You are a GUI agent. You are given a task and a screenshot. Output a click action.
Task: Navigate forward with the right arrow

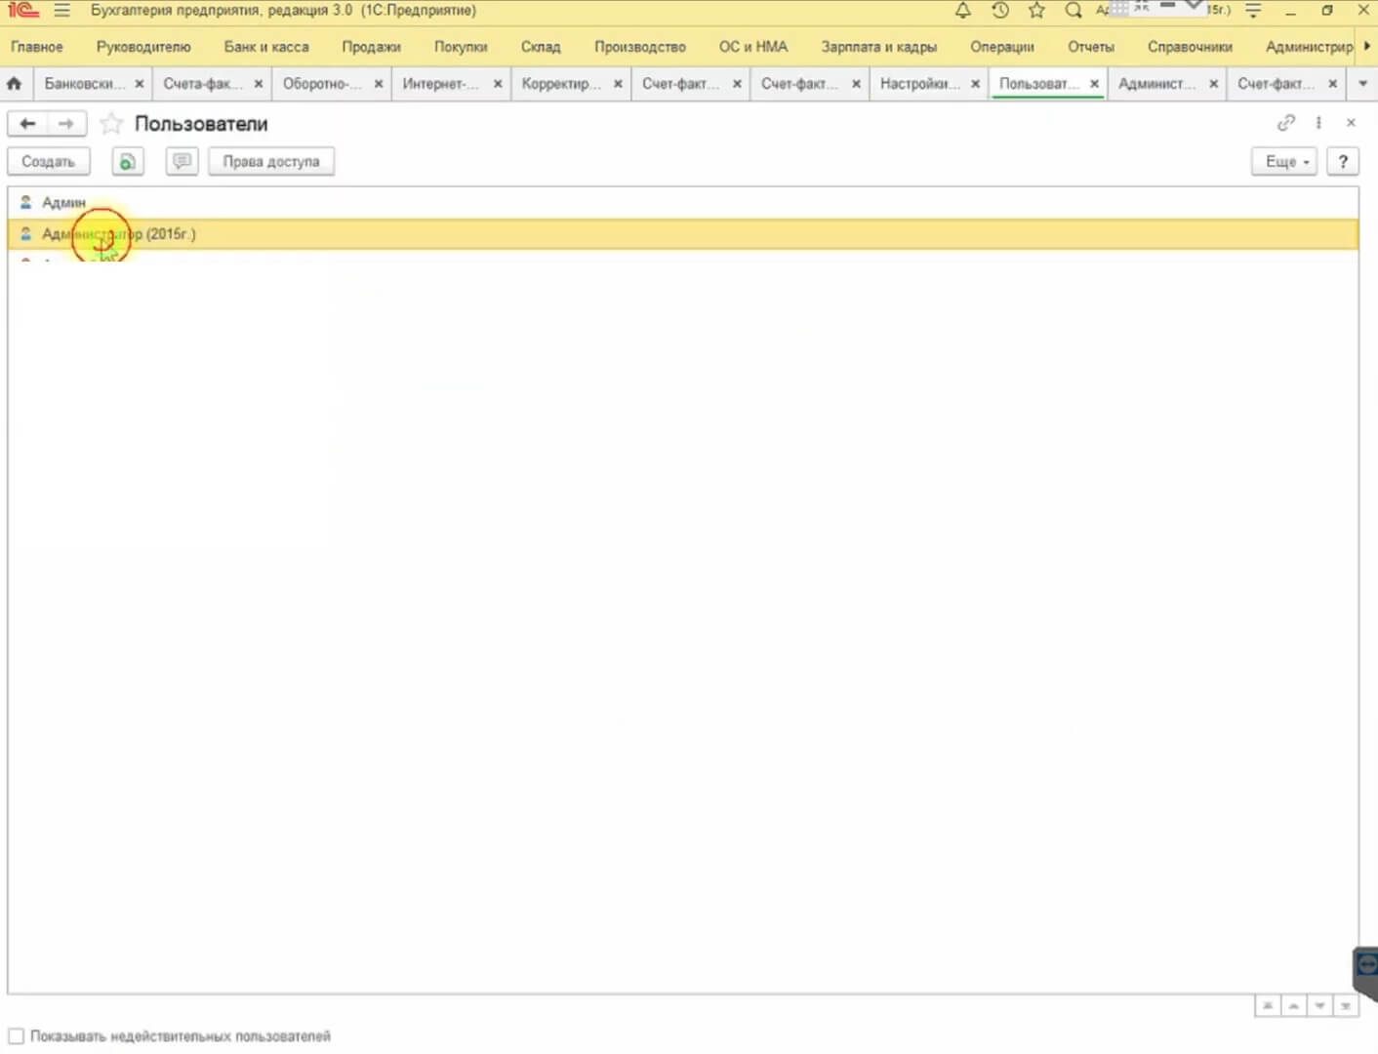coord(65,124)
